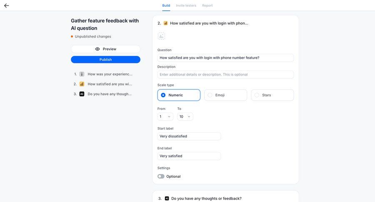
Task: Click the rating chart icon in sidebar
Action: [82, 84]
